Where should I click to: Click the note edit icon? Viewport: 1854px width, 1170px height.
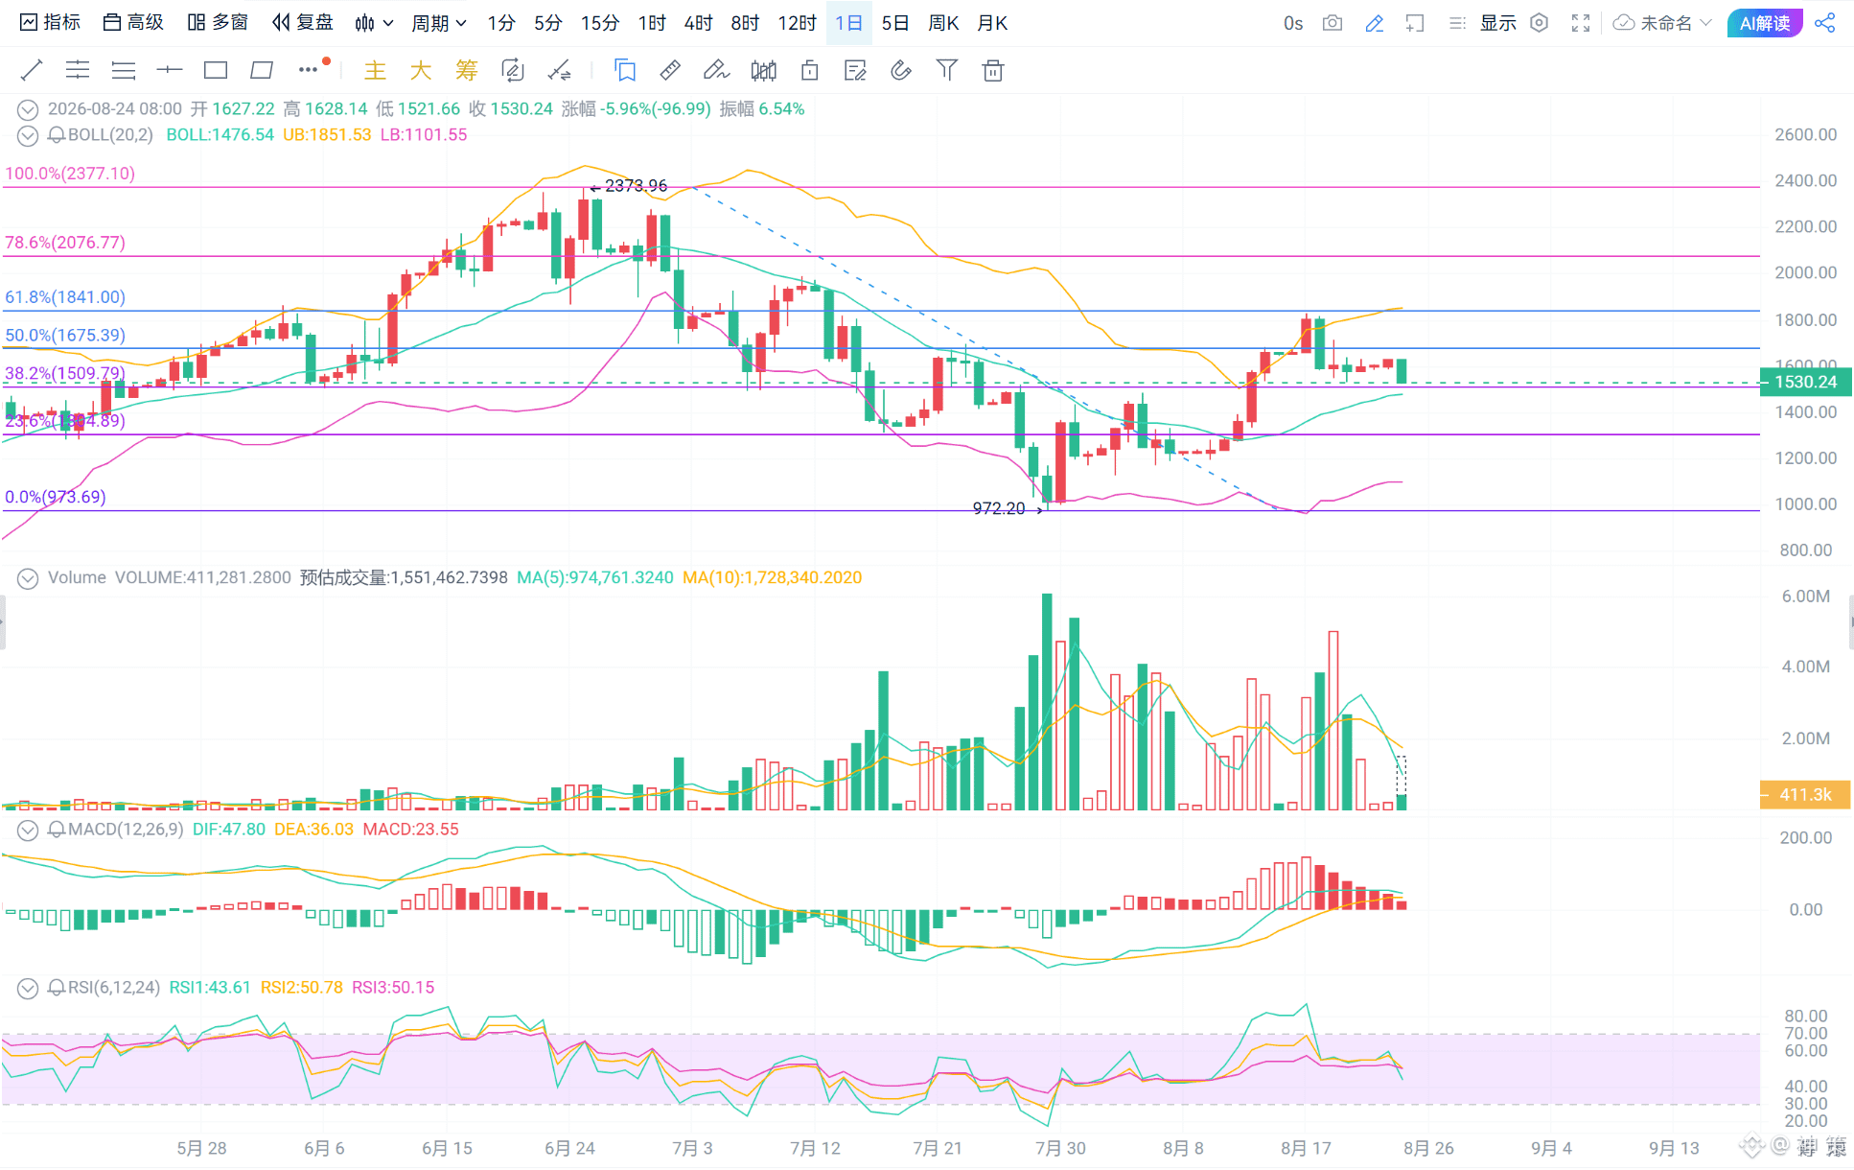coord(855,70)
